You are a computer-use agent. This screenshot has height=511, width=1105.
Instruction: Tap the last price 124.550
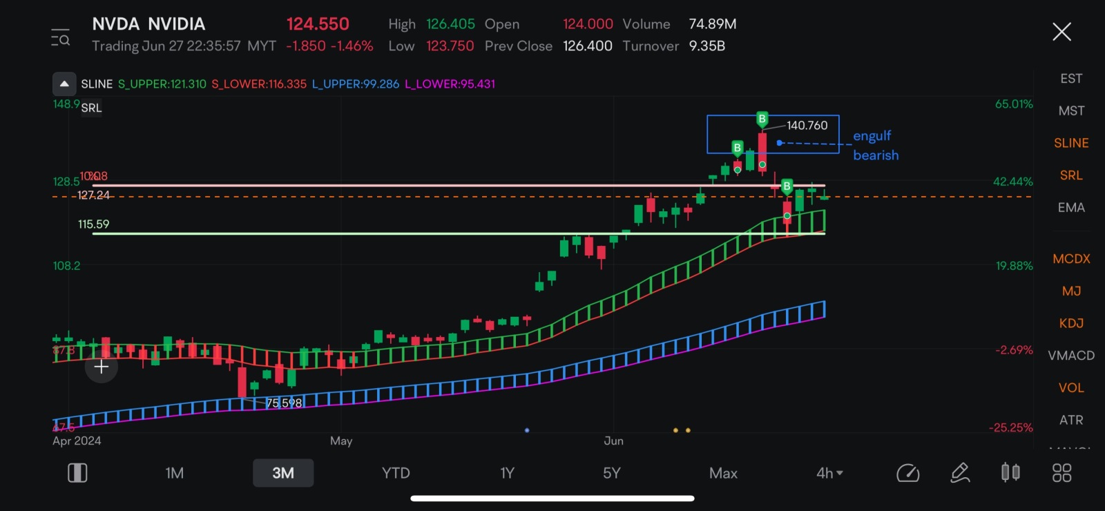318,24
